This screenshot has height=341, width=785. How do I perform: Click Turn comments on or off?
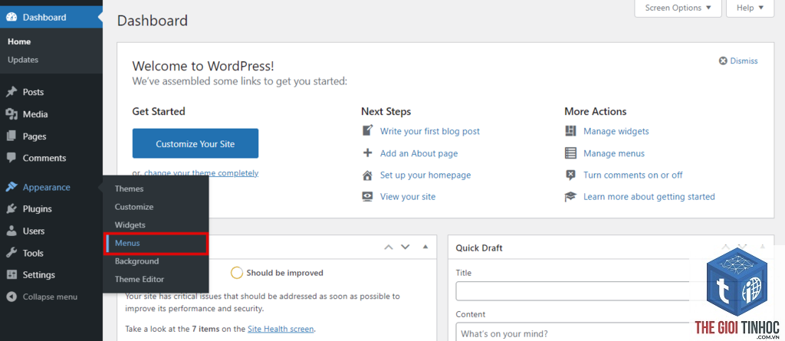pos(632,175)
